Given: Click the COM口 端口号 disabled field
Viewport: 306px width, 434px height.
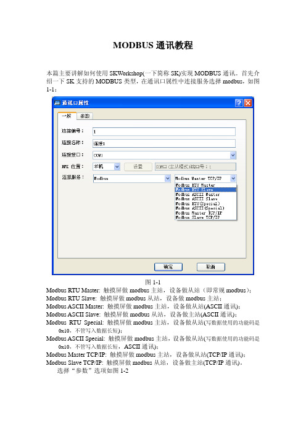Looking at the screenshot, I should 196,167.
